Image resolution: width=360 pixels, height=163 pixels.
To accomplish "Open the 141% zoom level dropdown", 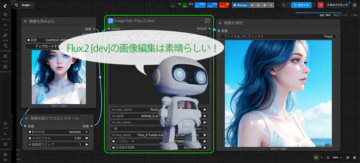I will tap(337, 158).
